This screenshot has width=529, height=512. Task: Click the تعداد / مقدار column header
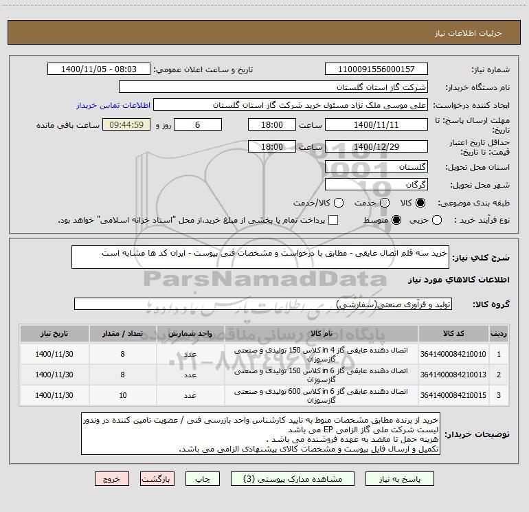coord(123,333)
